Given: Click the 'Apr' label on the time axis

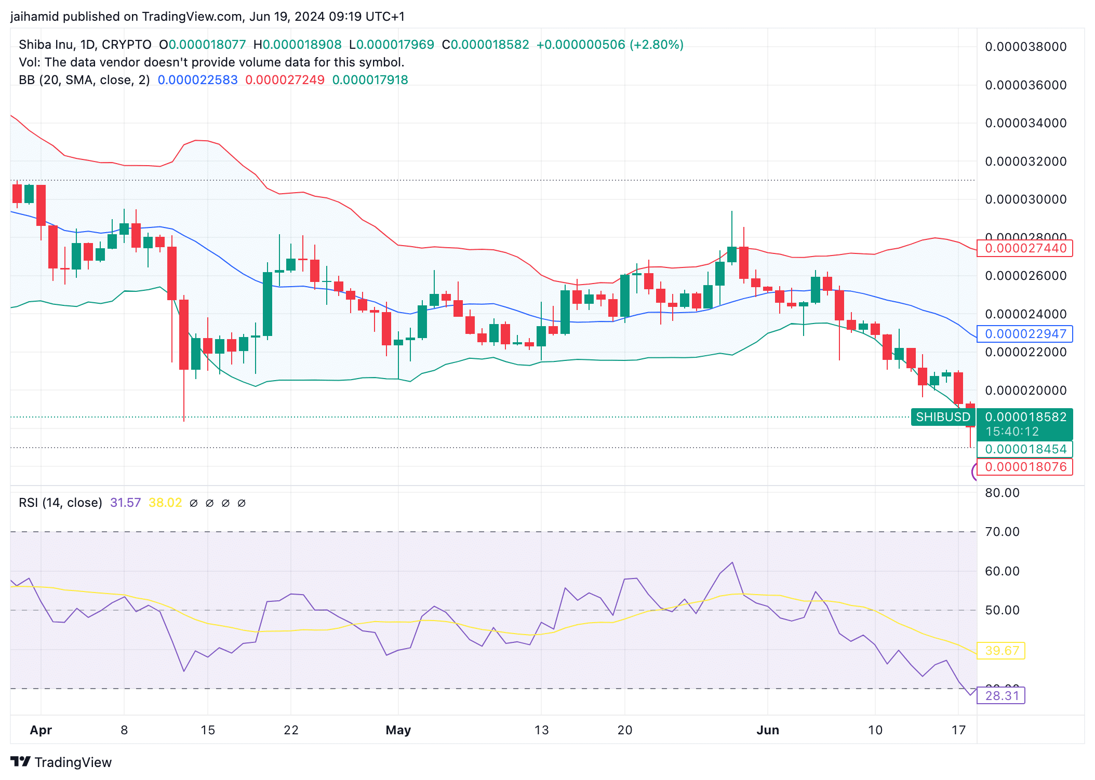Looking at the screenshot, I should click(x=41, y=730).
